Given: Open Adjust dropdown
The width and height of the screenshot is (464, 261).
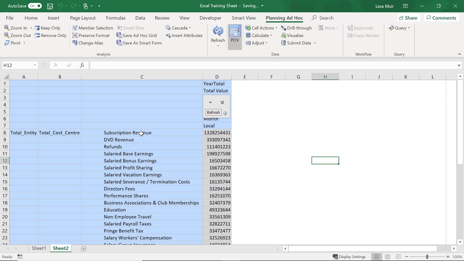Looking at the screenshot, I should (256, 43).
